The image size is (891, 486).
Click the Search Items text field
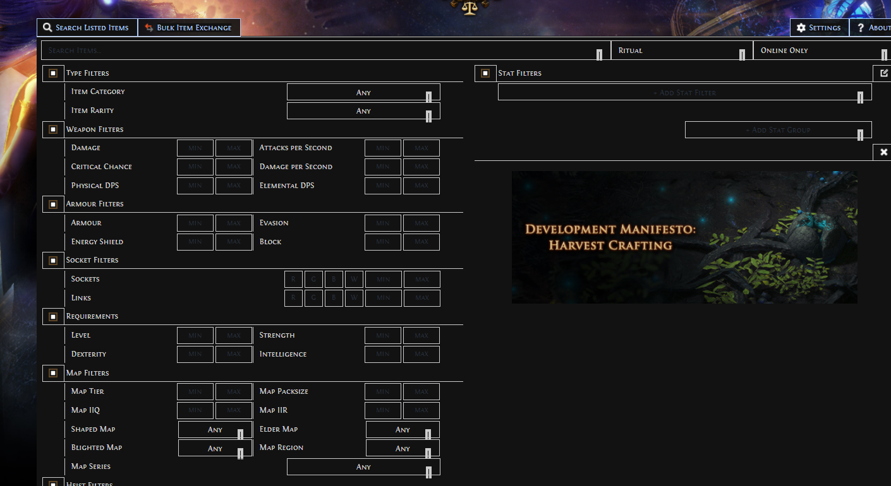[316, 50]
